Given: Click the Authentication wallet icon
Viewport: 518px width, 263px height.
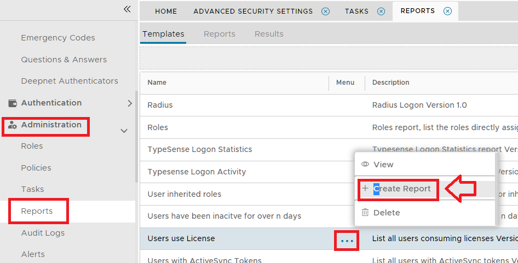Looking at the screenshot, I should pos(13,103).
